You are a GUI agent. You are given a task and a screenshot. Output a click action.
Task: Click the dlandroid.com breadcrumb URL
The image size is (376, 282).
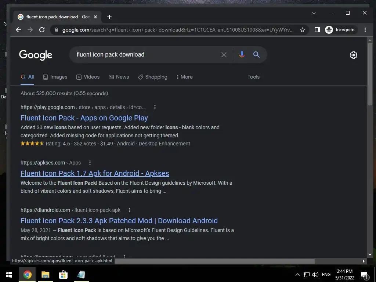(70, 210)
